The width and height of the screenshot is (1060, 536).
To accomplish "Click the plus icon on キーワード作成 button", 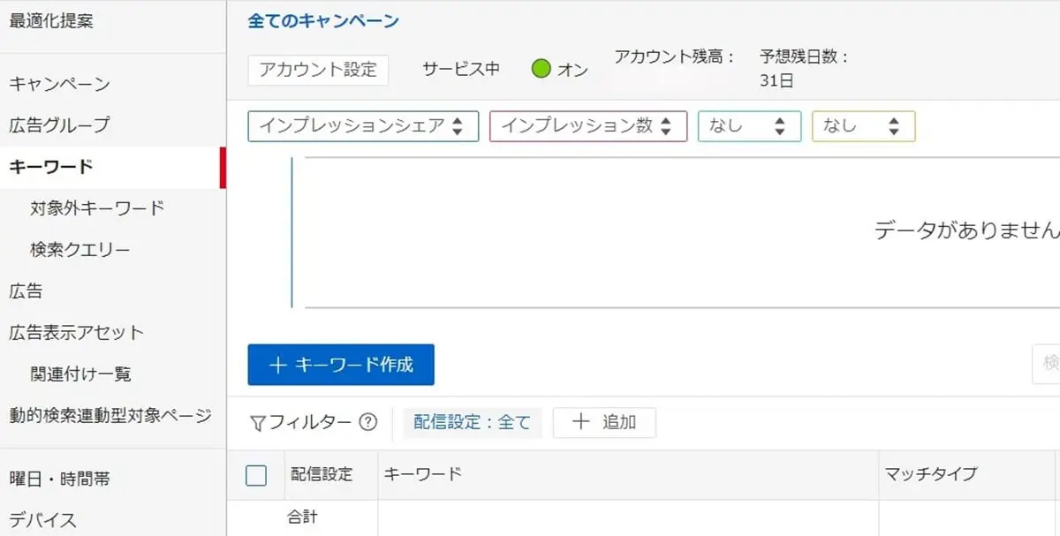I will click(277, 365).
